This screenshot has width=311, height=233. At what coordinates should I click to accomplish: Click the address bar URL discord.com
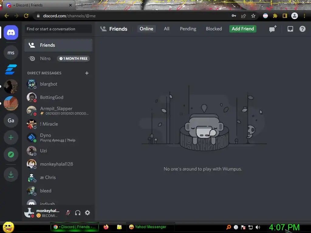(x=69, y=16)
